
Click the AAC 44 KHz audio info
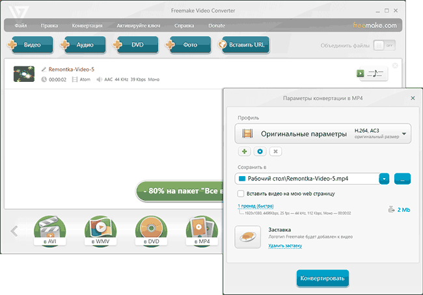click(128, 79)
